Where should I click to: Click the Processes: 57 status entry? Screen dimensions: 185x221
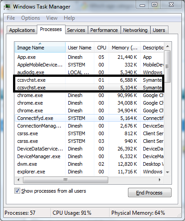point(20,213)
